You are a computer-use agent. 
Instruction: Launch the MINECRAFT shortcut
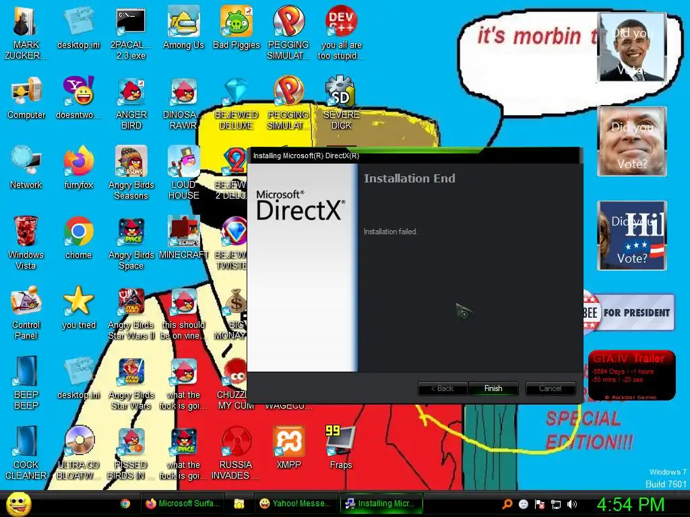click(x=183, y=238)
